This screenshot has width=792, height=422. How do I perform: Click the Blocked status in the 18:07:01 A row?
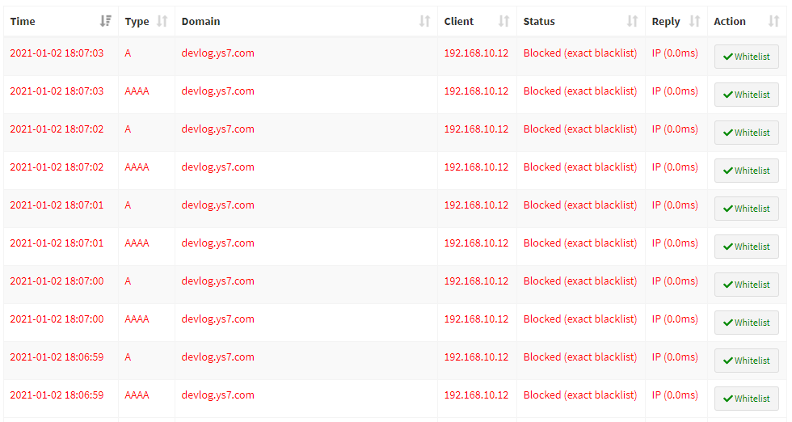click(x=579, y=205)
